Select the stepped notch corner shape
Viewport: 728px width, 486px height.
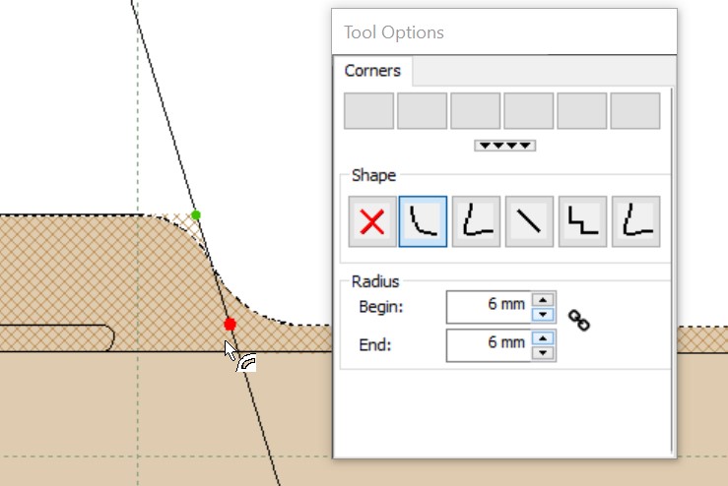point(582,221)
